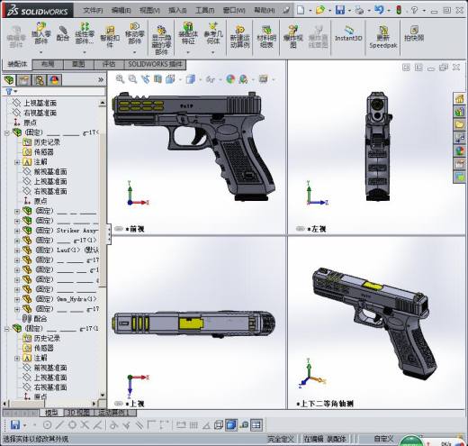The width and height of the screenshot is (468, 446).
Task: Click the Instant3D tool icon
Action: (348, 34)
